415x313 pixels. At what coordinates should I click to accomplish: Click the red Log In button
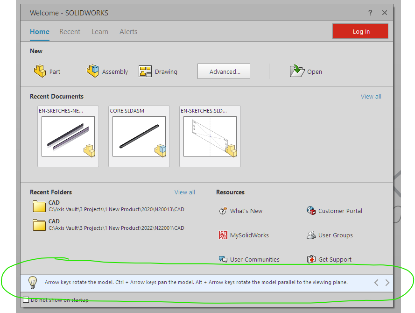[x=360, y=31]
